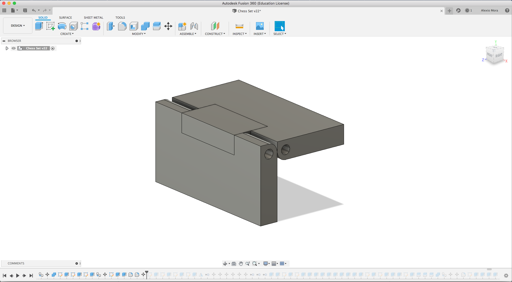Click the ViewCube RIGHT face
Screen dimensions: 512x282
(x=499, y=55)
